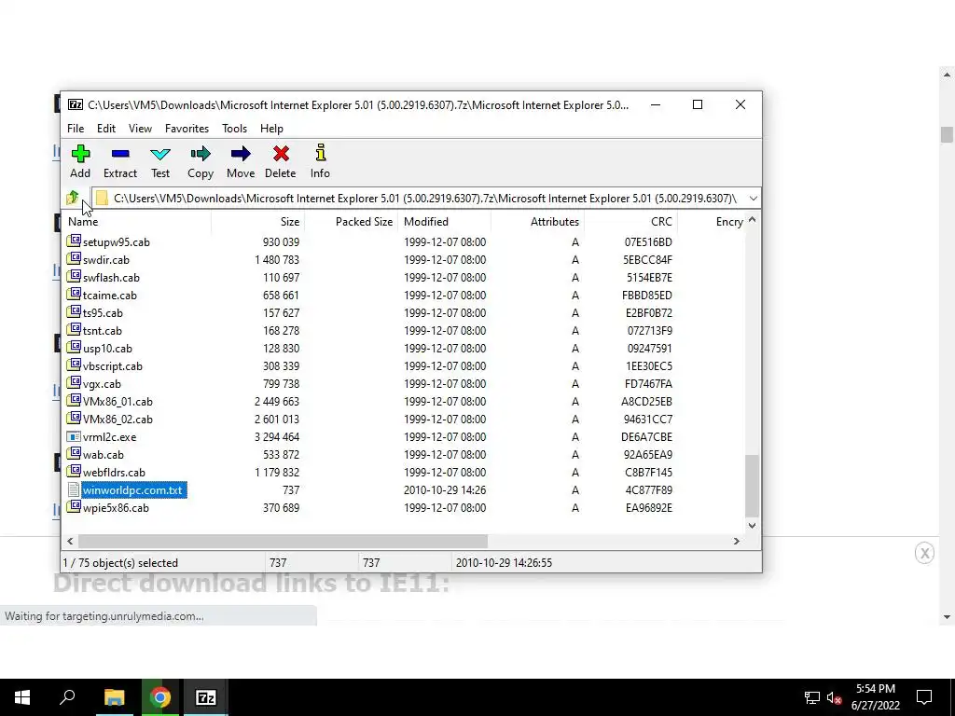Open File Explorer from taskbar
955x716 pixels.
tap(114, 697)
